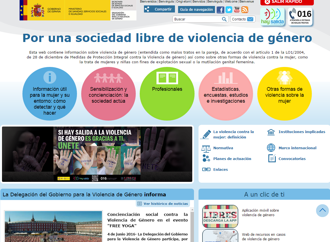Viewport: 330px width, 242px height.
Task: Expand the Contacto envelope dropdown
Action: (243, 19)
